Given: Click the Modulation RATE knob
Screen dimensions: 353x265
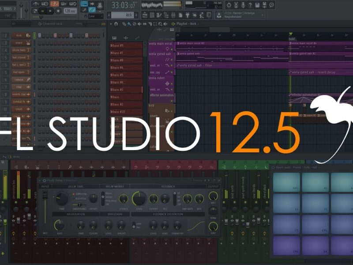Looking at the screenshot, I should pyautogui.click(x=60, y=225).
